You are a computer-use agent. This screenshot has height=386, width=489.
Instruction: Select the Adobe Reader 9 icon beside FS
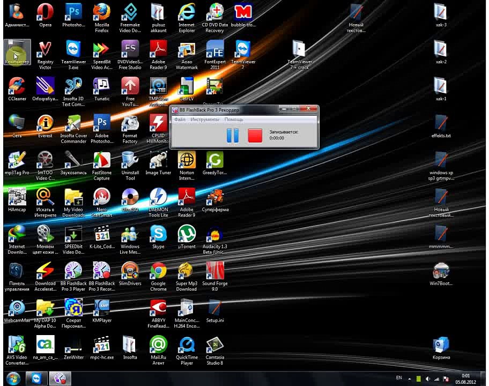point(158,55)
